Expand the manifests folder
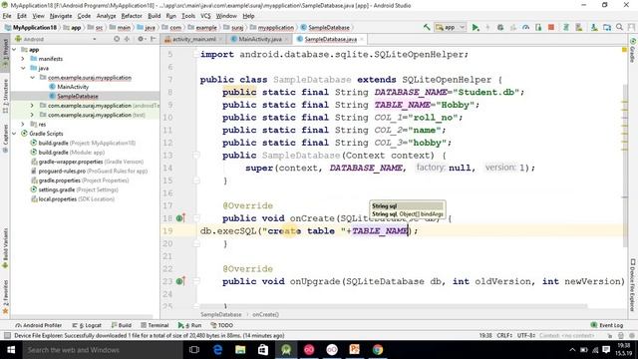 [x=23, y=59]
